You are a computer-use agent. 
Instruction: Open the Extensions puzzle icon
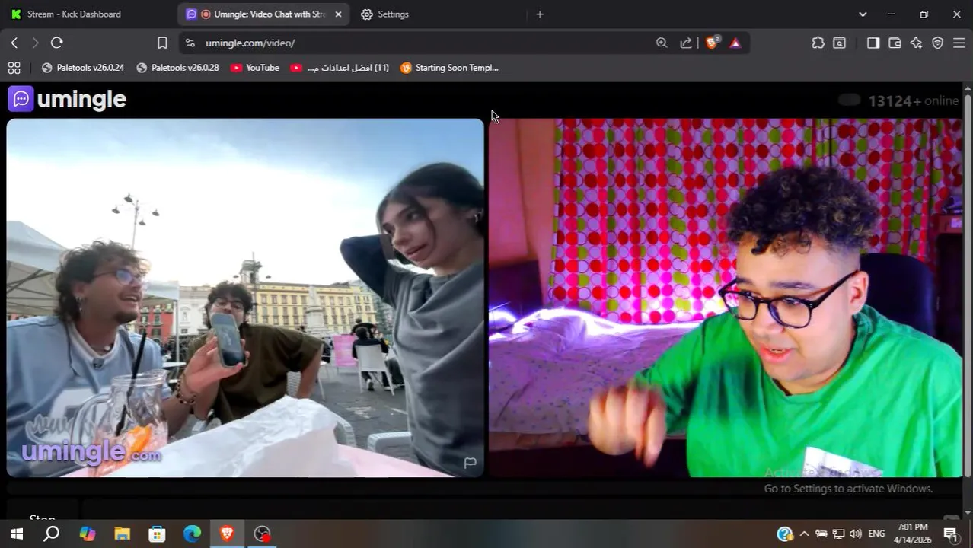coord(818,43)
